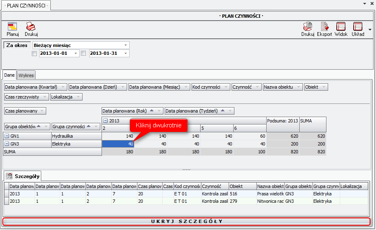Click the UKRYJ SZCZEGÓŁY button
Screen dimensions: 376x230
pos(187,221)
